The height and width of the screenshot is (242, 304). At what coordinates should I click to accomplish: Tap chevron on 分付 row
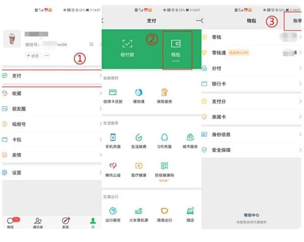tap(300, 68)
